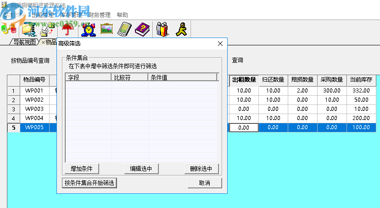Viewport: 380px width, 208px height.
Task: Click the 当前库存 column header
Action: coord(361,80)
